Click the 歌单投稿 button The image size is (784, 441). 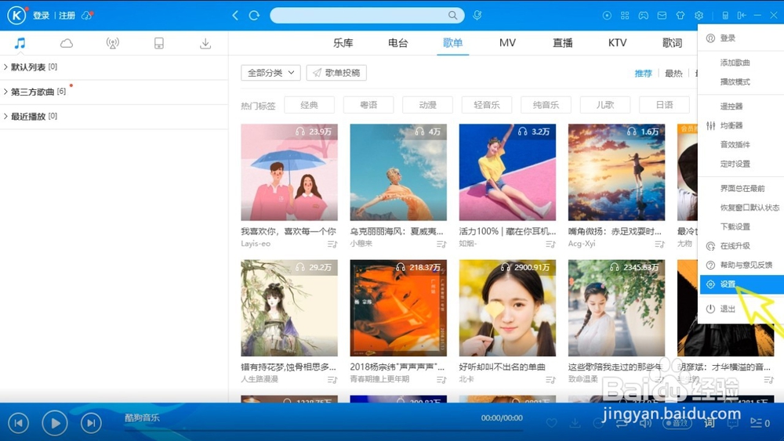[x=336, y=73]
